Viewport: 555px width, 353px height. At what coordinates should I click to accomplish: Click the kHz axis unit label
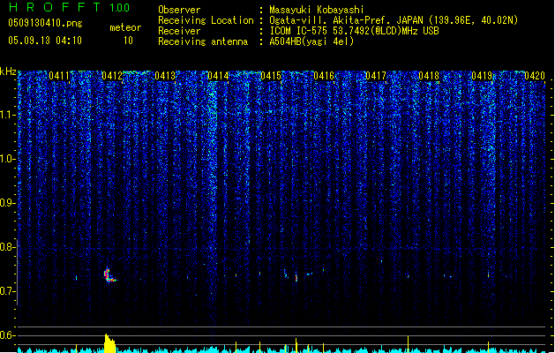(x=8, y=71)
